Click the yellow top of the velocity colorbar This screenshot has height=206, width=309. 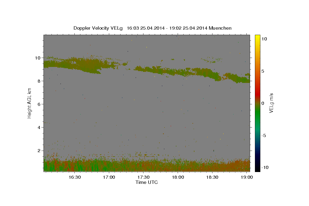[257, 37]
